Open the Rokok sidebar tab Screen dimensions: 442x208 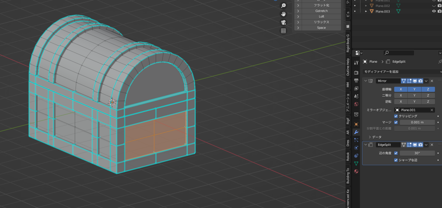tap(348, 157)
